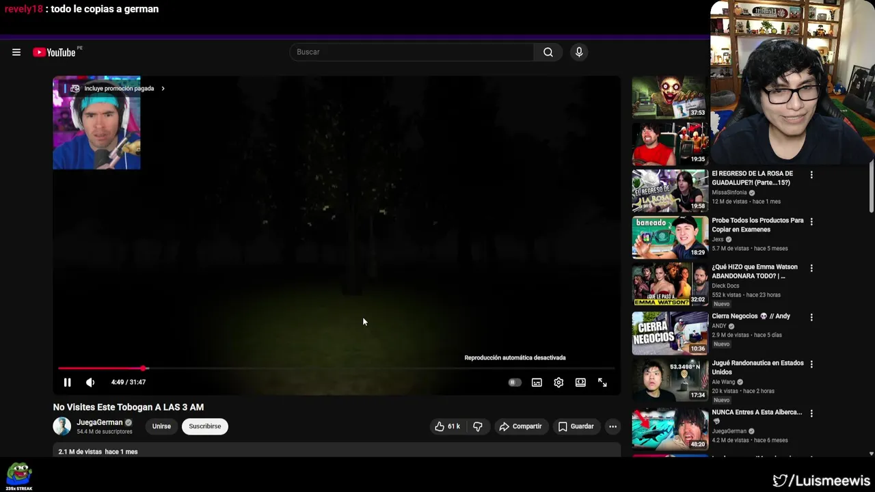875x492 pixels.
Task: Open the 48:20 alberca thumbnail
Action: pyautogui.click(x=670, y=429)
